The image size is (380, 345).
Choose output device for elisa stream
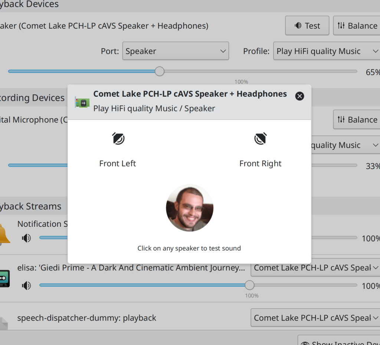pyautogui.click(x=315, y=268)
